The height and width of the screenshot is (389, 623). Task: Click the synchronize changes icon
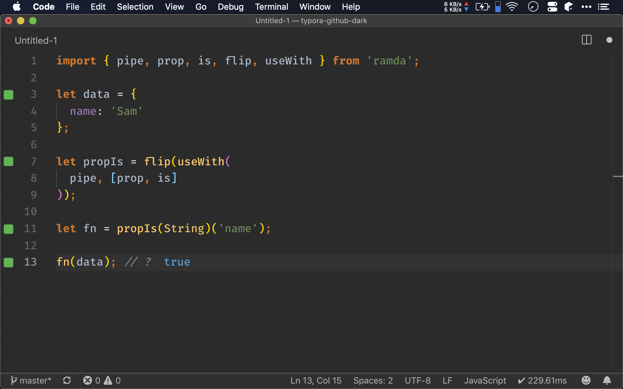click(x=67, y=380)
